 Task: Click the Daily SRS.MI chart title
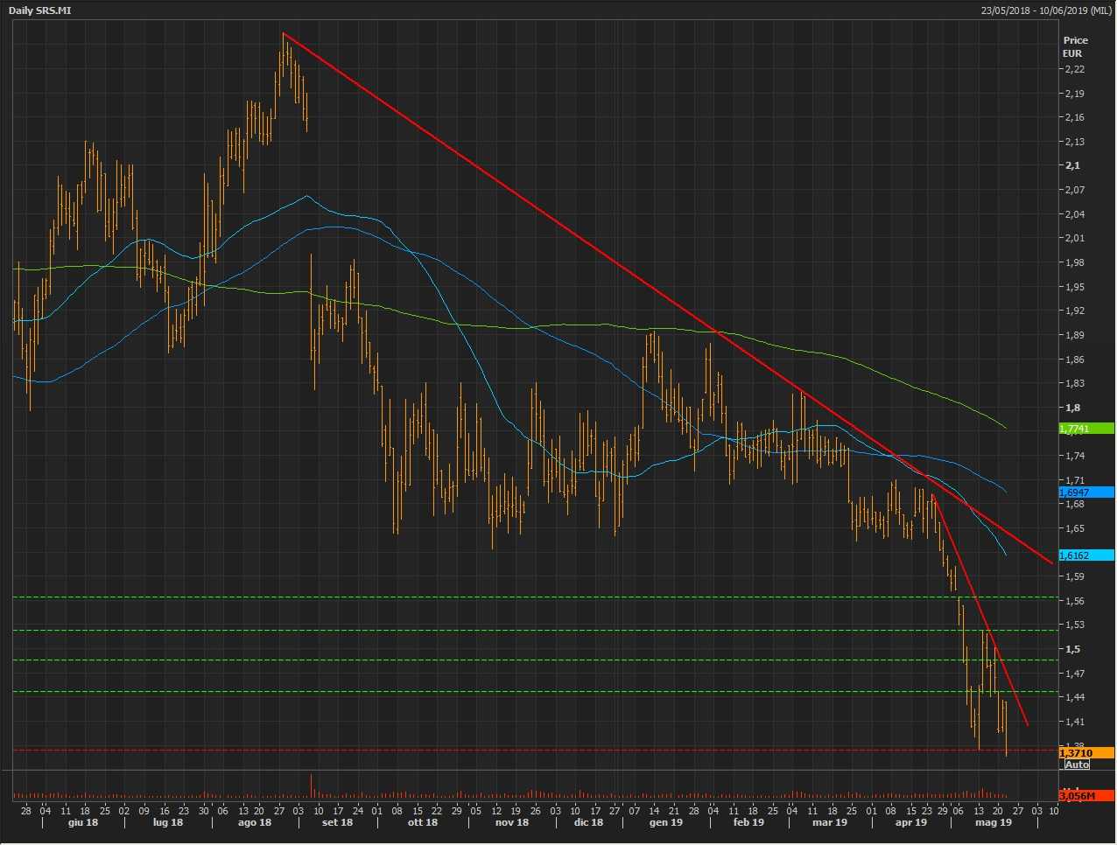(40, 10)
